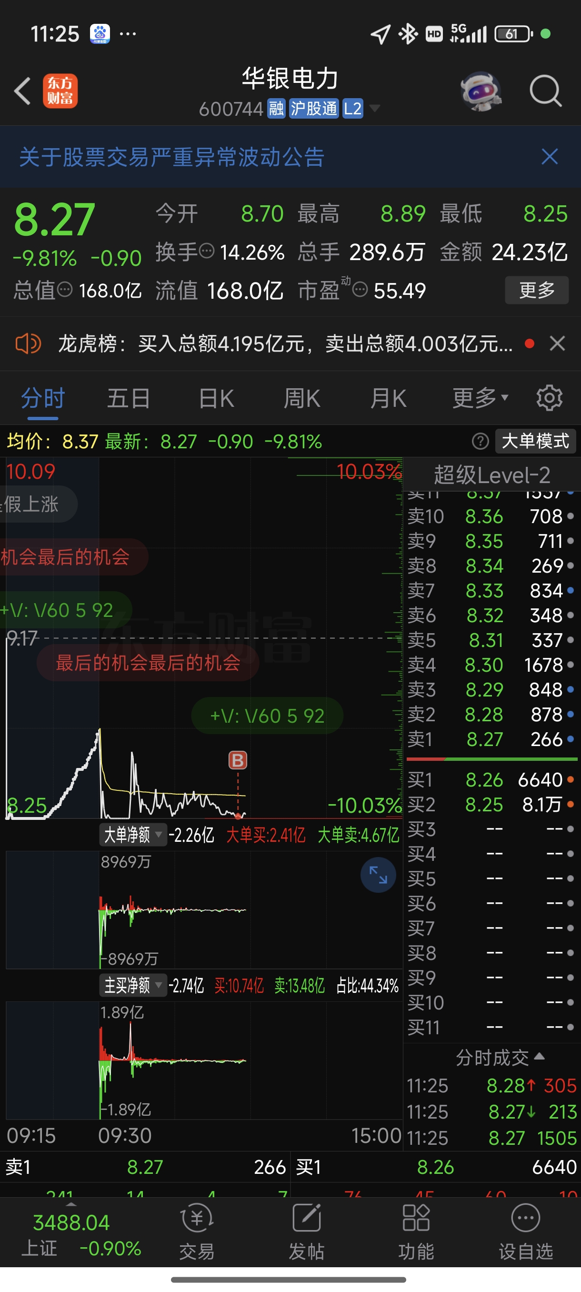This screenshot has width=581, height=1292.
Task: Tap the 11:25 trade at 8.28 305
Action: coord(491,1085)
